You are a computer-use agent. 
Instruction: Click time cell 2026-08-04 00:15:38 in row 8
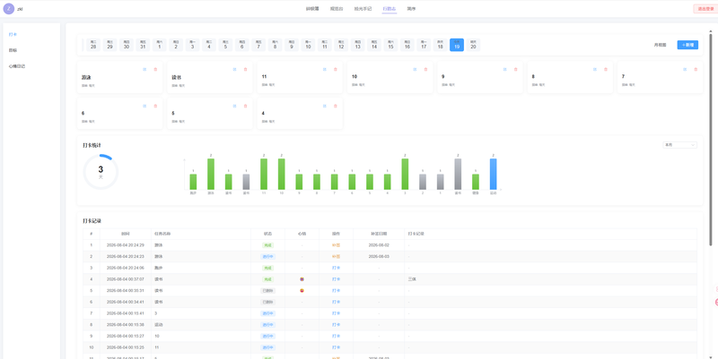coord(126,325)
